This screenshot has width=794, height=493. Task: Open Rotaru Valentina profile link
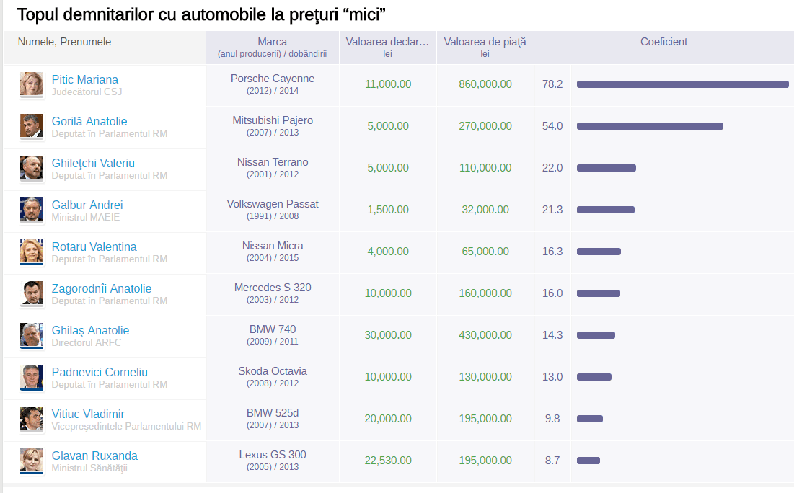click(94, 246)
